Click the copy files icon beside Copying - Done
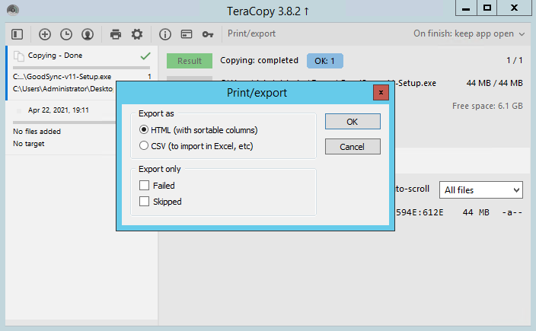536x331 pixels. click(x=18, y=56)
